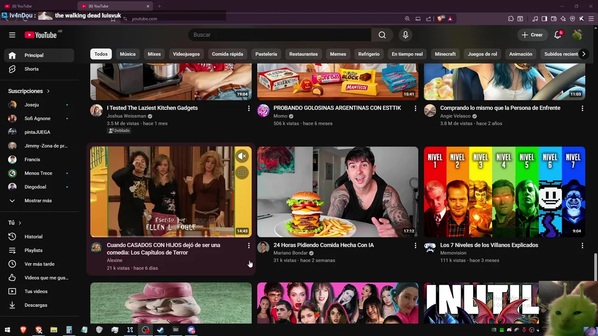Select the Pastelería filter chip
The height and width of the screenshot is (336, 598).
click(x=266, y=54)
